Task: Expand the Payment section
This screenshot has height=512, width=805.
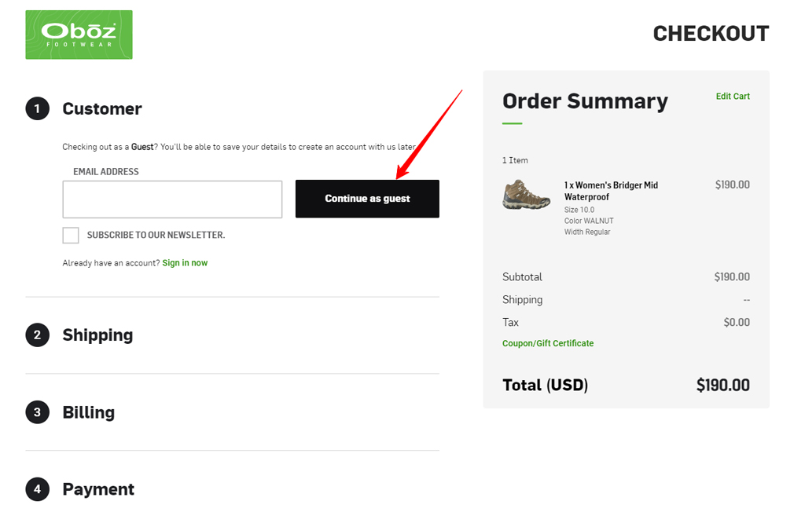Action: pyautogui.click(x=98, y=488)
